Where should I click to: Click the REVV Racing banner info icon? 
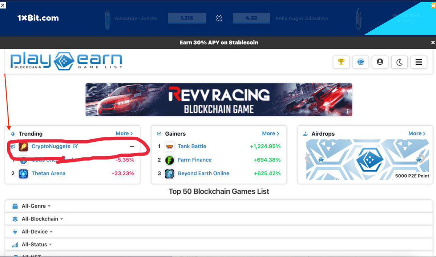348,112
